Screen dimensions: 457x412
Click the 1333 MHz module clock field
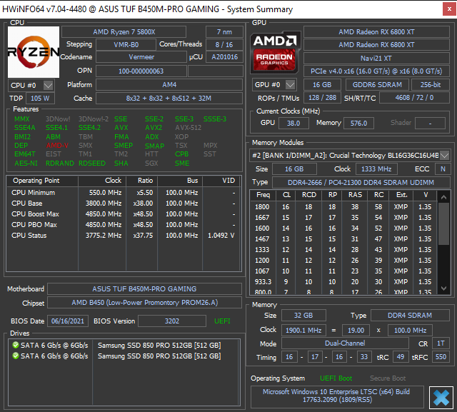point(376,169)
